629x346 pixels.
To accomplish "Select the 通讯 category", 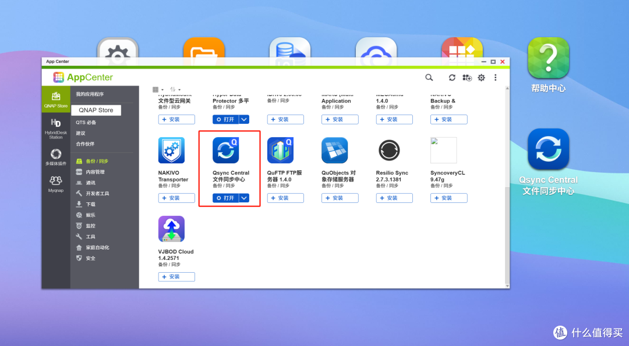I will pyautogui.click(x=86, y=183).
